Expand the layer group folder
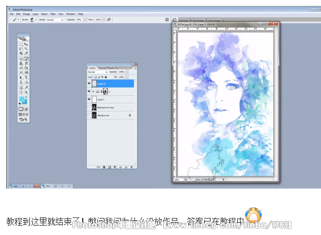Screen dimensions: 321x235 (x=93, y=92)
